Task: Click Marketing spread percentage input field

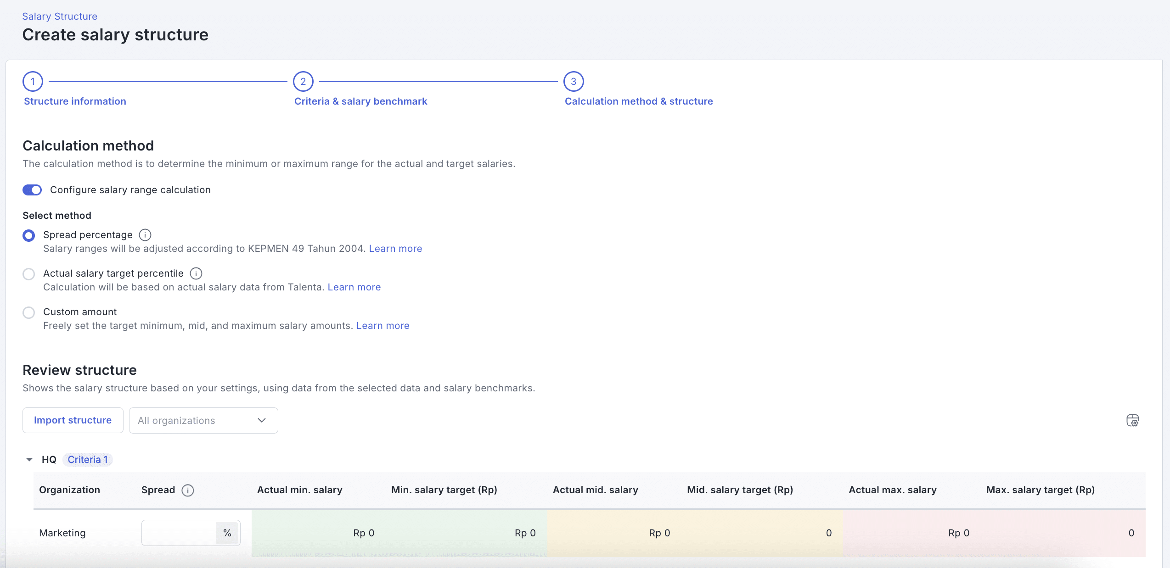Action: coord(179,533)
